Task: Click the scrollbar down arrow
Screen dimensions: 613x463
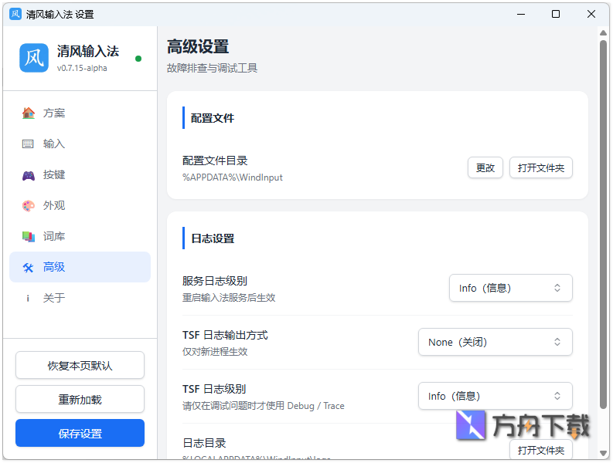Action: 603,453
